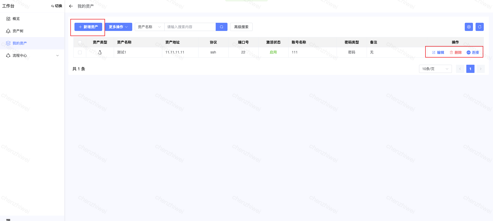Image resolution: width=493 pixels, height=221 pixels.
Task: Click the 账号名称 column header
Action: [x=312, y=42]
